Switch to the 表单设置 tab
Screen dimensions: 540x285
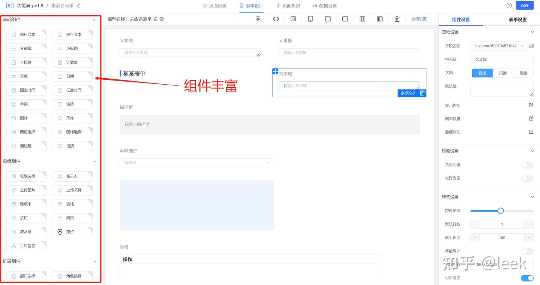point(519,19)
